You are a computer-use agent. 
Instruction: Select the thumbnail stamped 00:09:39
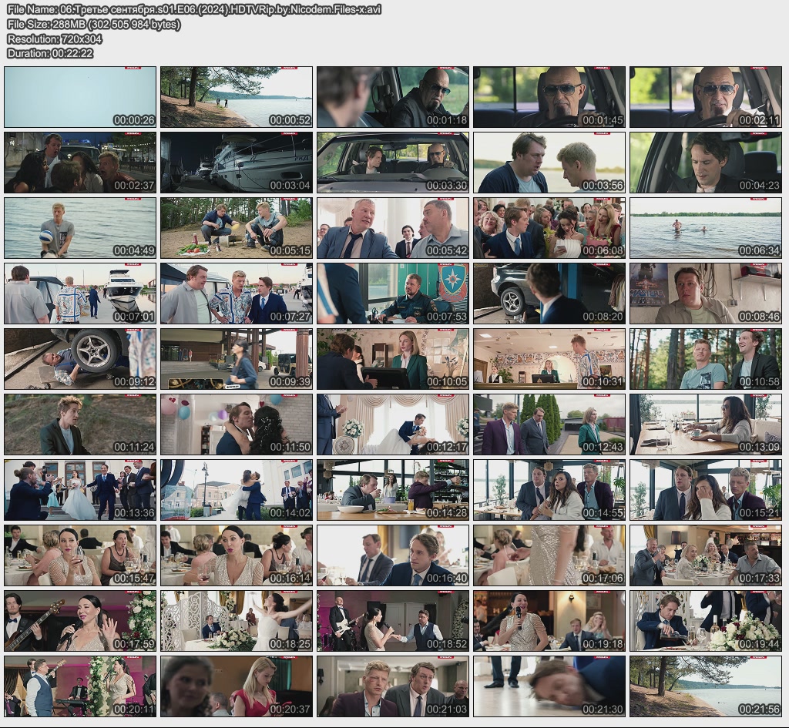tap(237, 359)
